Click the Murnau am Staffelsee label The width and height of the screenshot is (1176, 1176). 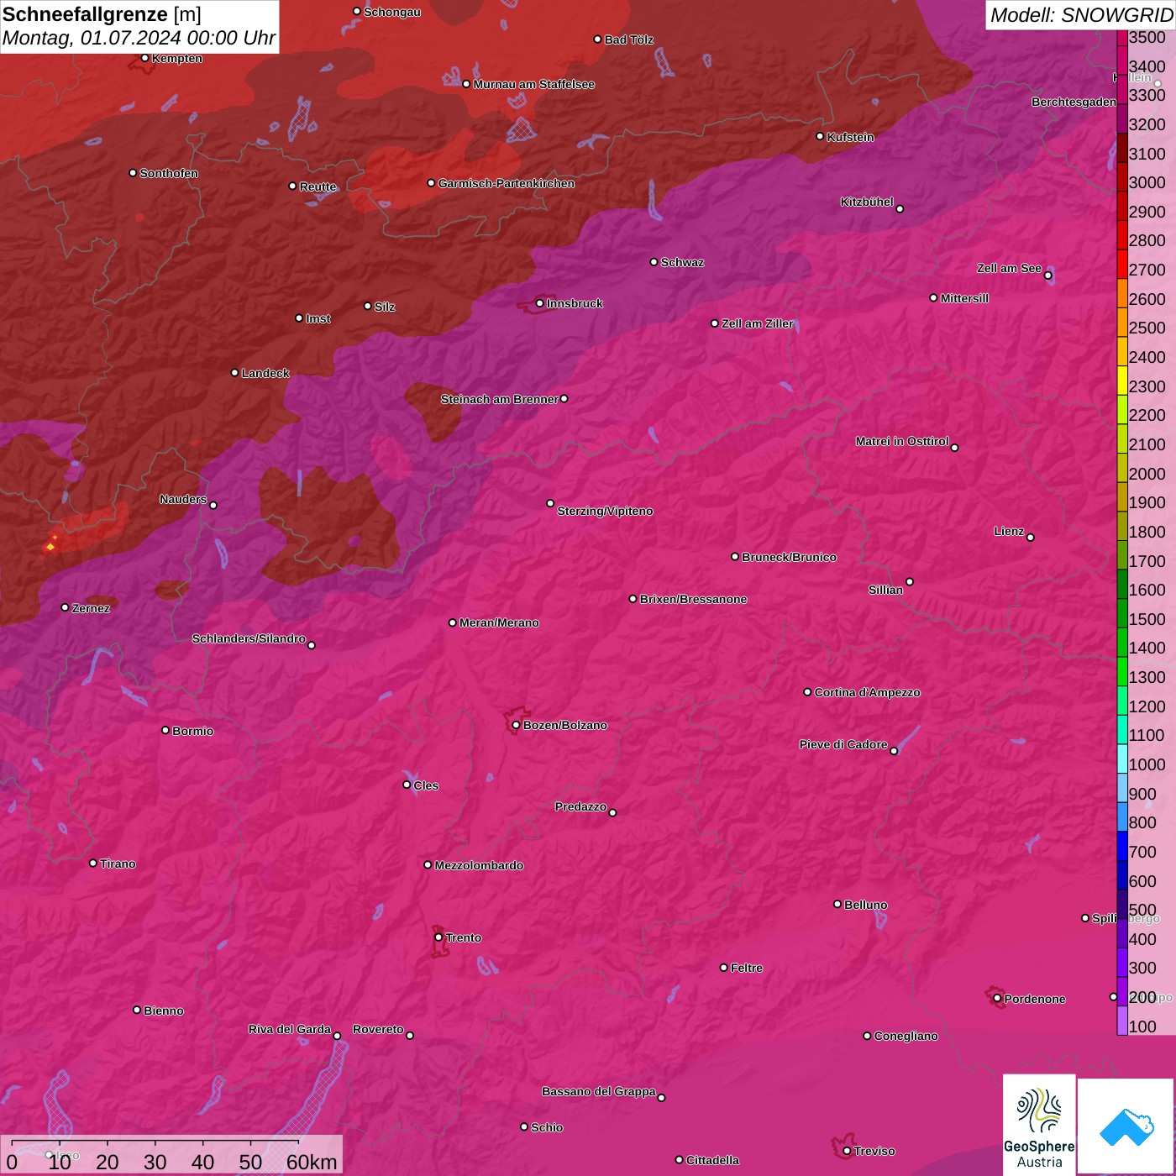(533, 84)
